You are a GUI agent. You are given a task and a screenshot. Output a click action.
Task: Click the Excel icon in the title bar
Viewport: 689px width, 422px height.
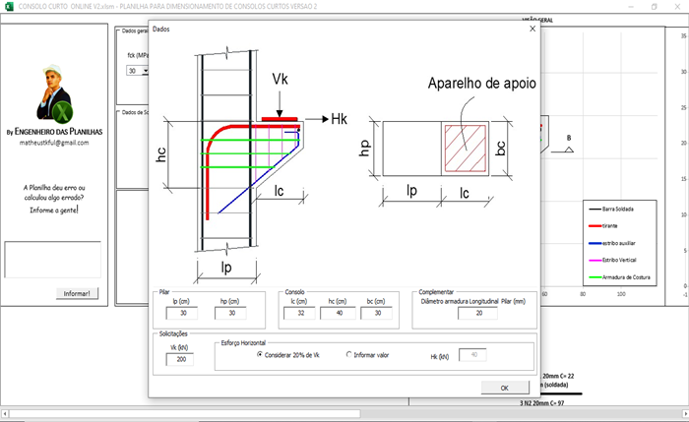point(8,6)
